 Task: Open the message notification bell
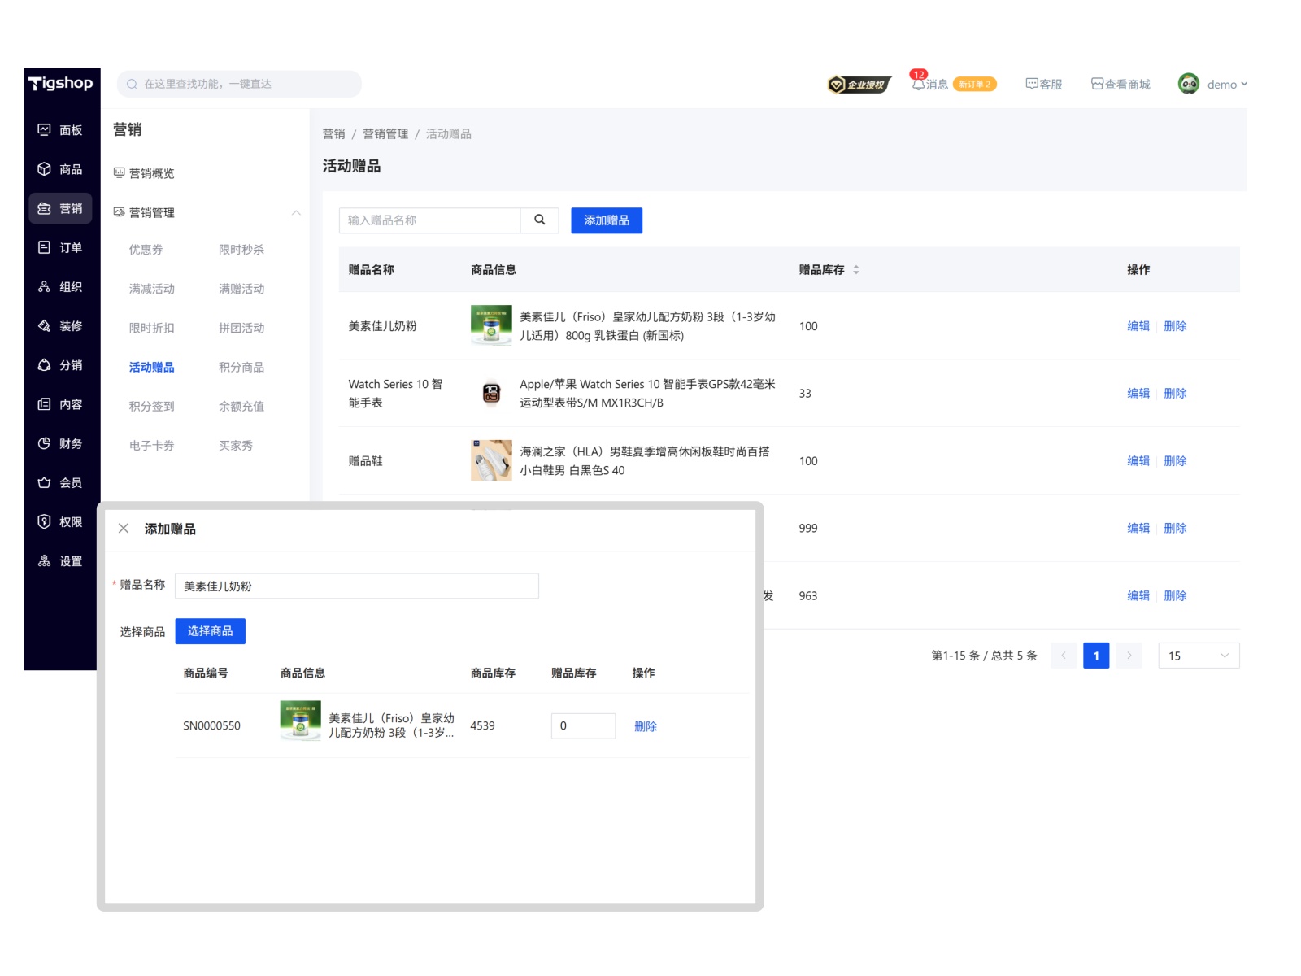[918, 84]
